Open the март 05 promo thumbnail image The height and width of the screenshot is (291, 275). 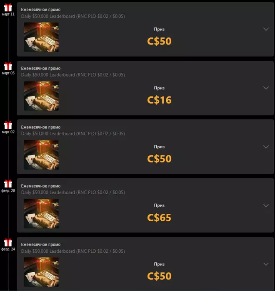(41, 96)
